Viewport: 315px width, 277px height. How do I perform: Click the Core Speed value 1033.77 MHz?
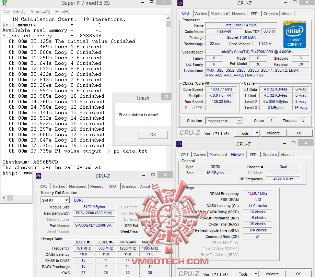coord(221,89)
